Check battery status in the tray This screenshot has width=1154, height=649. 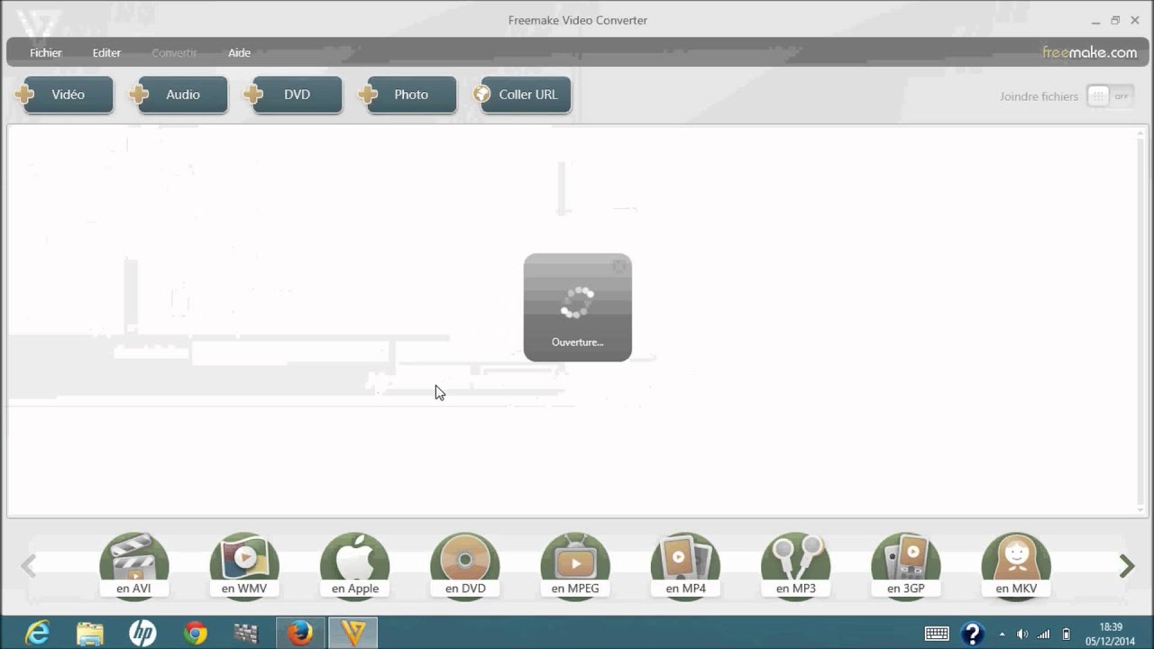[x=1067, y=634]
